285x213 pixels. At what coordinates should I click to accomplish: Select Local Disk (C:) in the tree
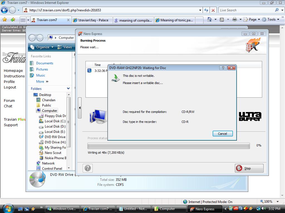55,121
